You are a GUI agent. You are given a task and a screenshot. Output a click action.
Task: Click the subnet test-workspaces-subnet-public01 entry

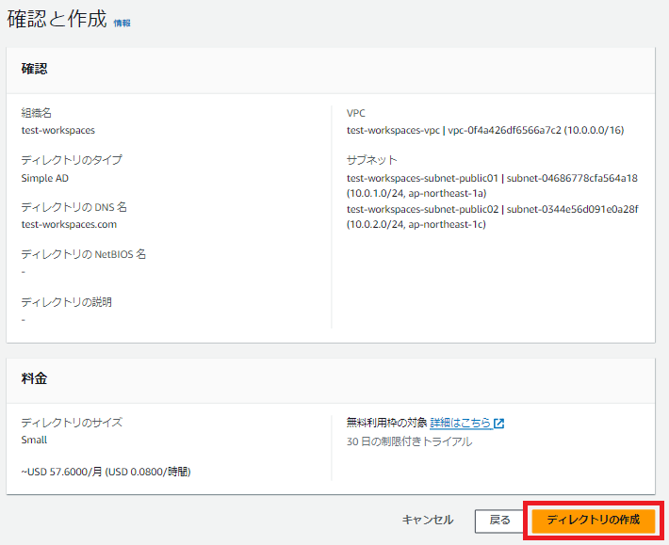pos(492,178)
